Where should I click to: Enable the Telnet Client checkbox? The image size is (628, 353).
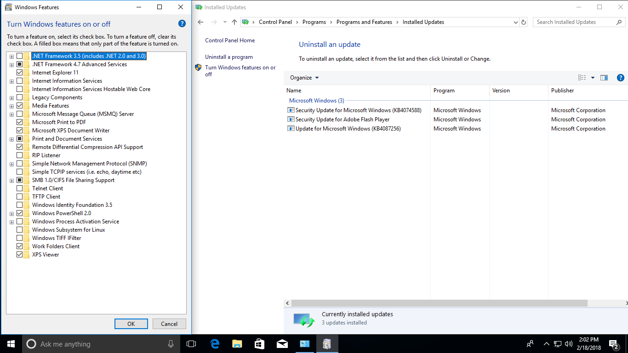click(19, 188)
